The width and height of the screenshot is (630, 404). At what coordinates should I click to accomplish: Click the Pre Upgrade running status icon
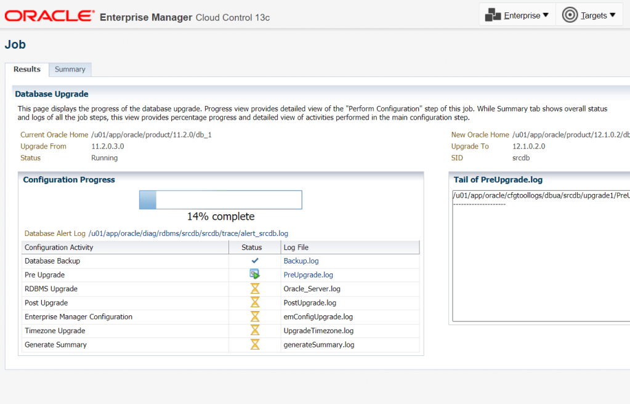[x=255, y=275]
